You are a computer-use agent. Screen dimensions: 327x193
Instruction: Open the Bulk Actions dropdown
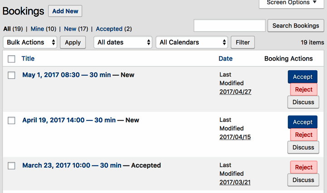pos(30,43)
